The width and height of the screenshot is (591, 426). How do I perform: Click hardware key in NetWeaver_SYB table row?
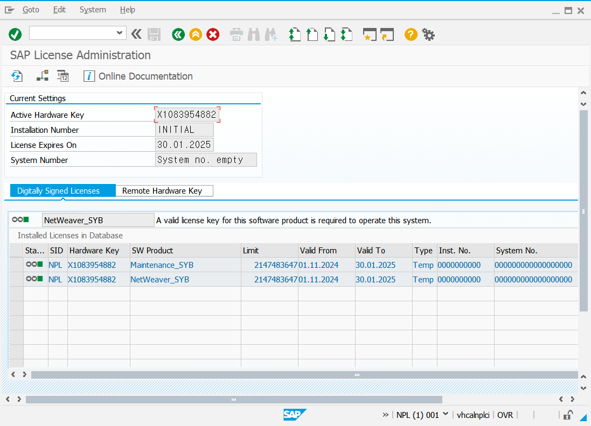point(92,280)
